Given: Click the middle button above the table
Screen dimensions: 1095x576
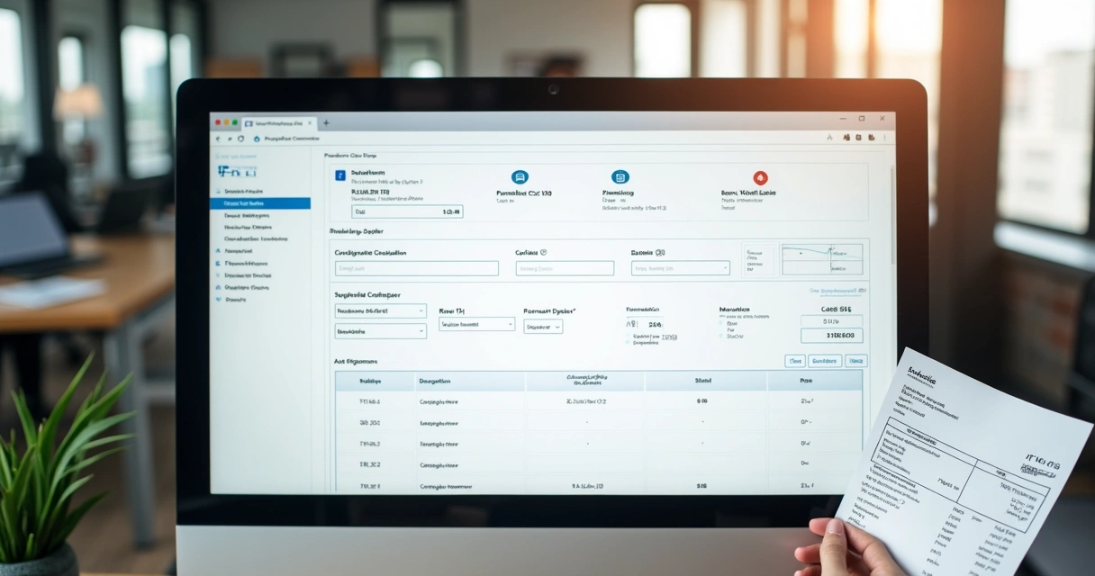Looking at the screenshot, I should [824, 361].
